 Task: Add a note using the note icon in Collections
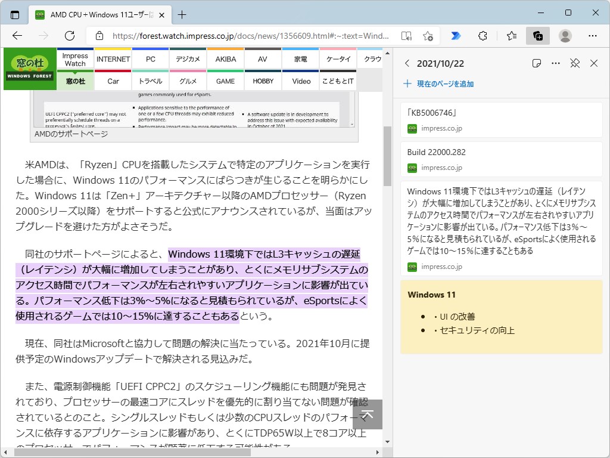(x=536, y=63)
